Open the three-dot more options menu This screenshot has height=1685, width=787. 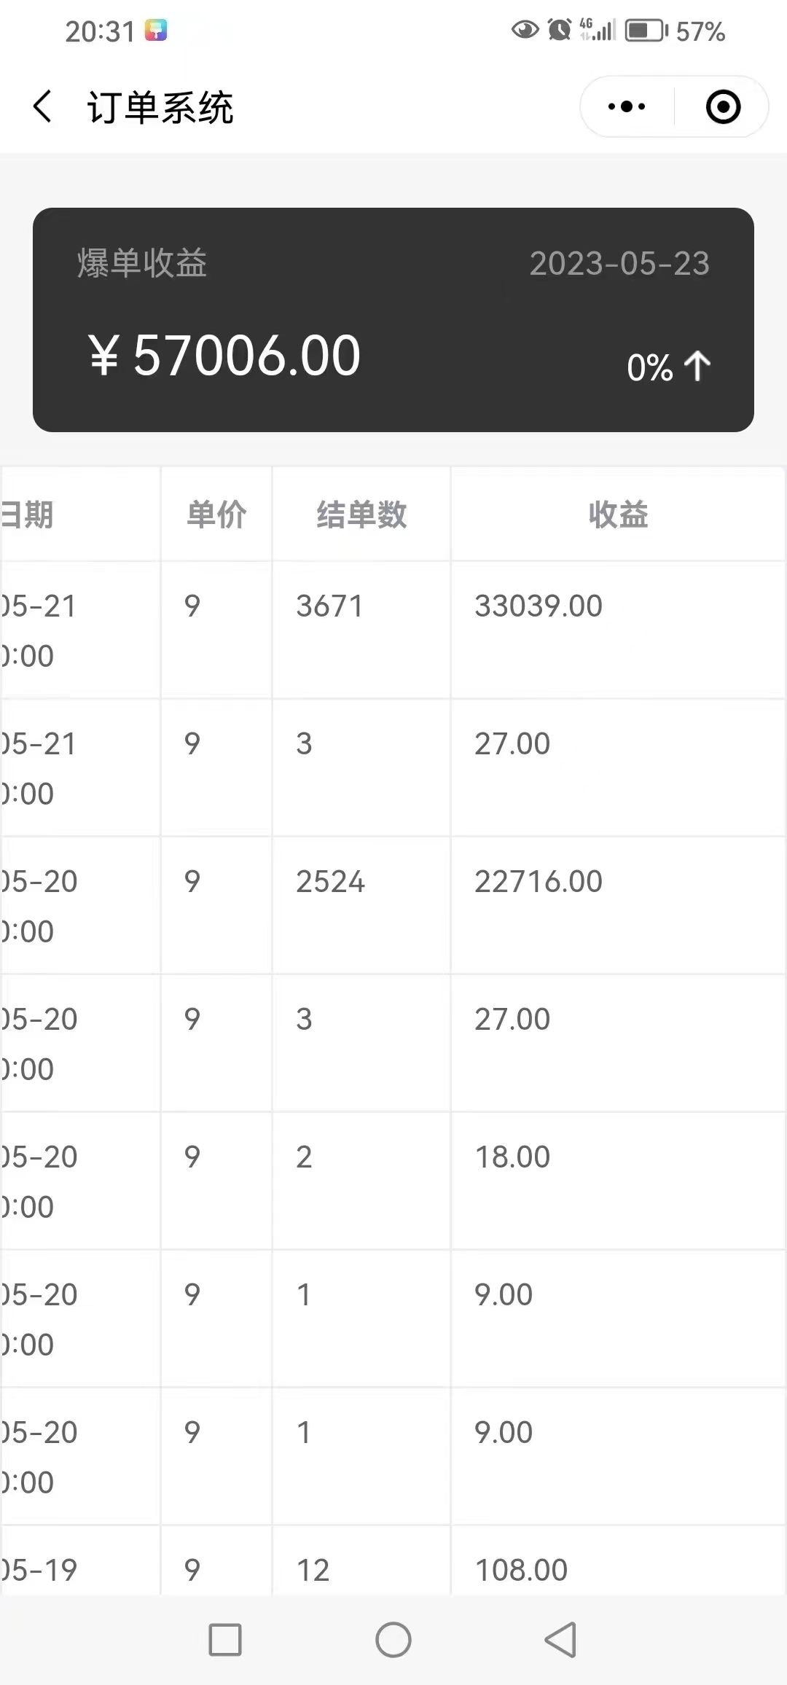point(627,106)
